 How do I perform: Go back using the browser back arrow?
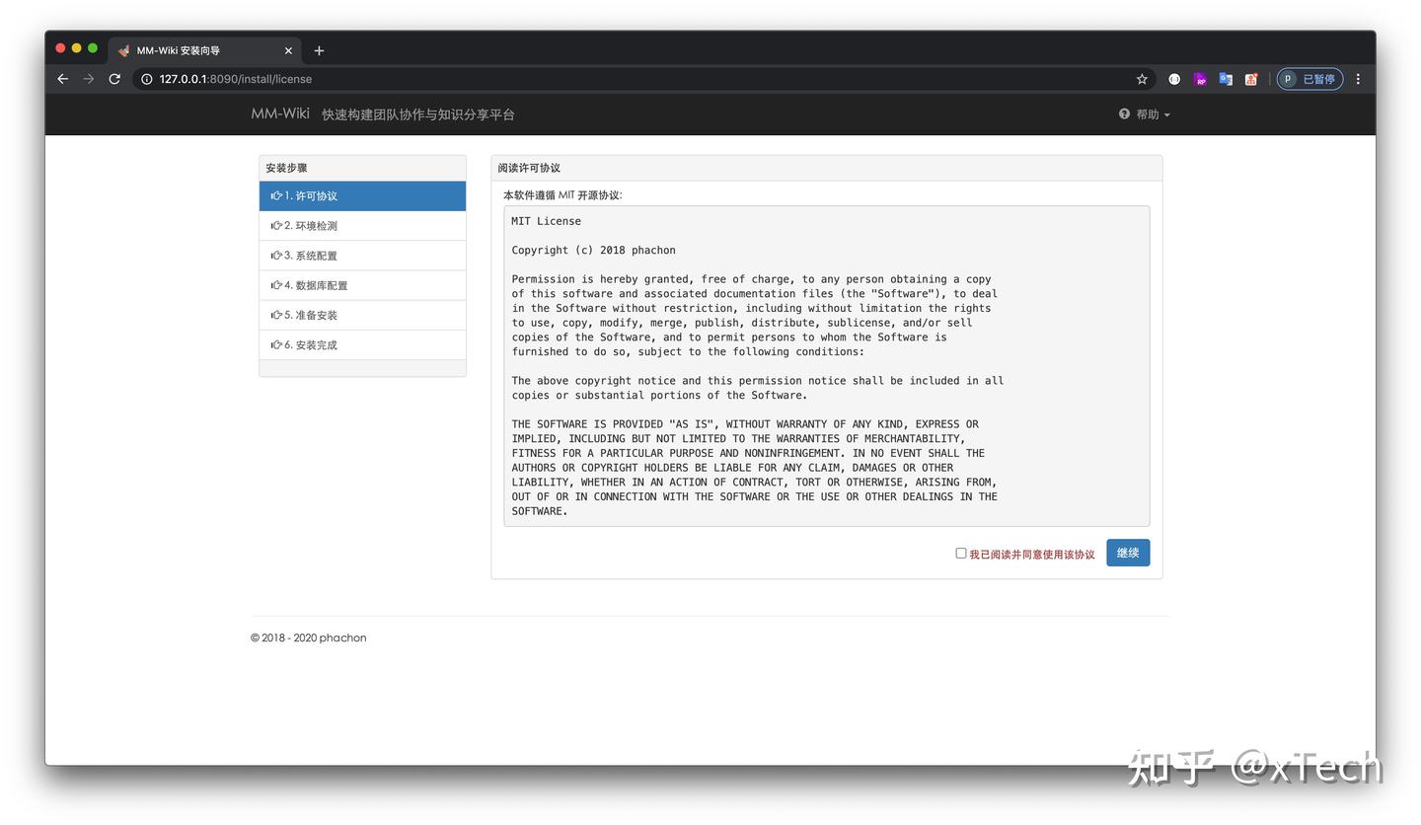[x=63, y=79]
